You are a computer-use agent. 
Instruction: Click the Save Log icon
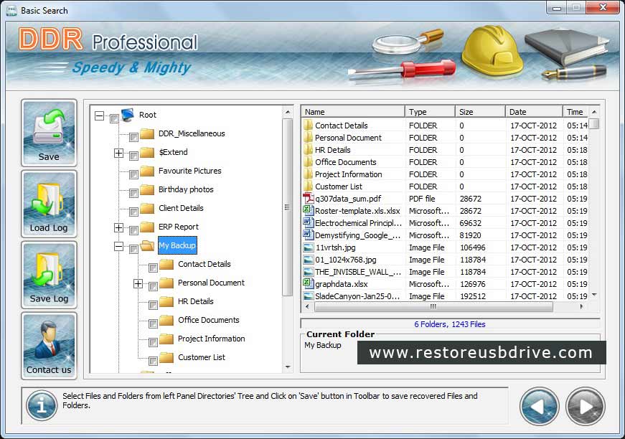pyautogui.click(x=49, y=275)
